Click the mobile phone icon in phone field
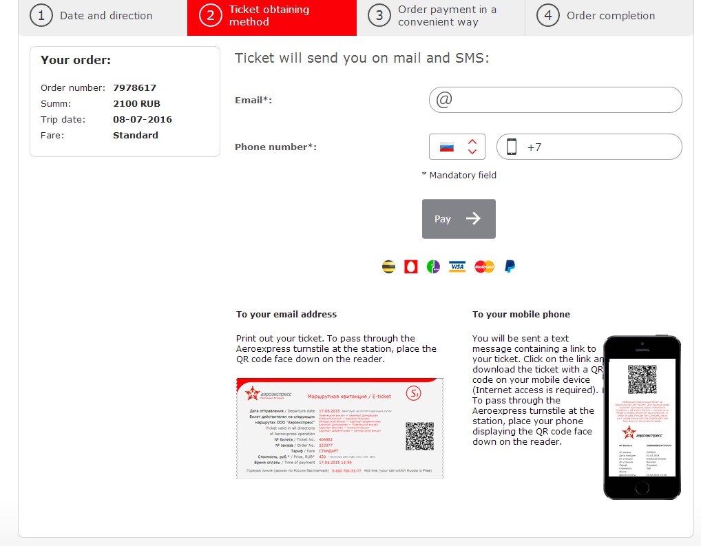This screenshot has height=546, width=701. 512,147
